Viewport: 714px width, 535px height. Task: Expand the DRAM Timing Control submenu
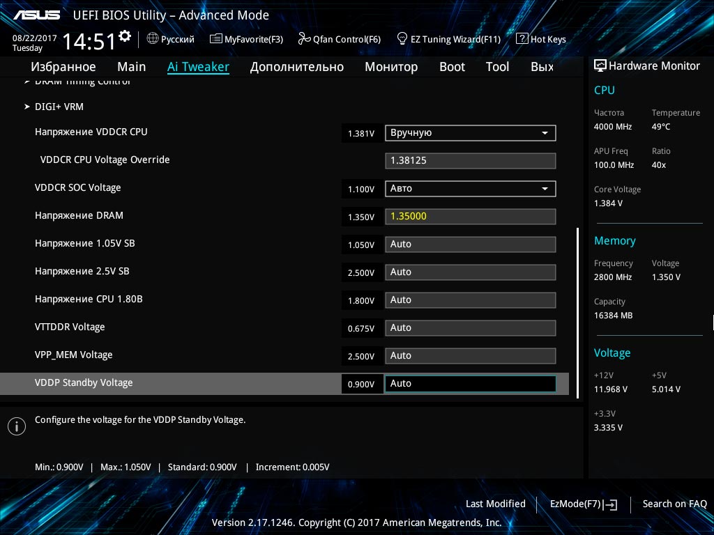[x=82, y=82]
